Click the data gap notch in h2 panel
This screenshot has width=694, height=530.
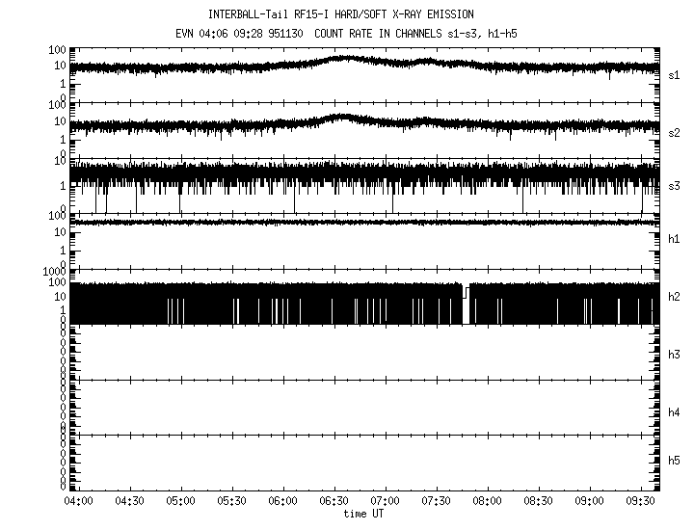pos(465,291)
